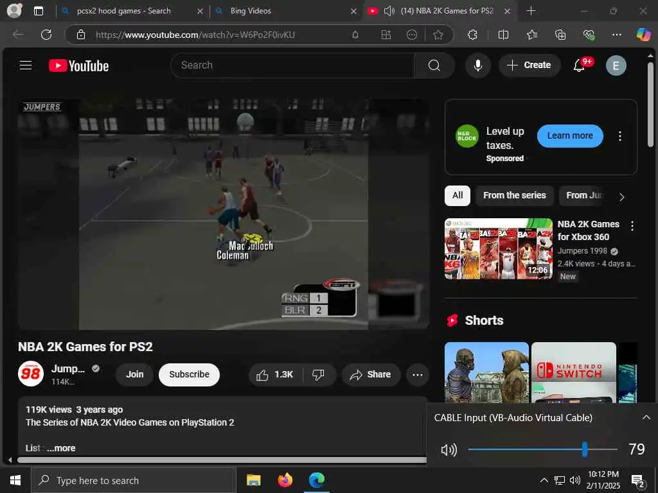
Task: Launch Firefox from the taskbar
Action: coord(285,480)
